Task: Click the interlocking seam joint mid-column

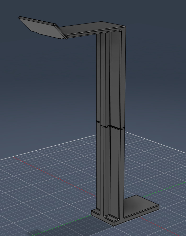Action: [110, 127]
